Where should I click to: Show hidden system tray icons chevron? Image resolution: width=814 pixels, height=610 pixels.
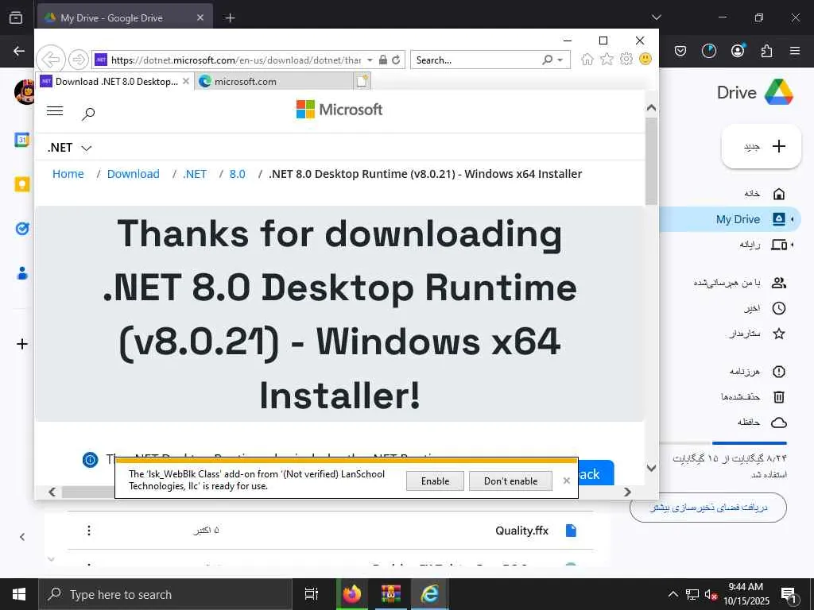click(x=673, y=594)
